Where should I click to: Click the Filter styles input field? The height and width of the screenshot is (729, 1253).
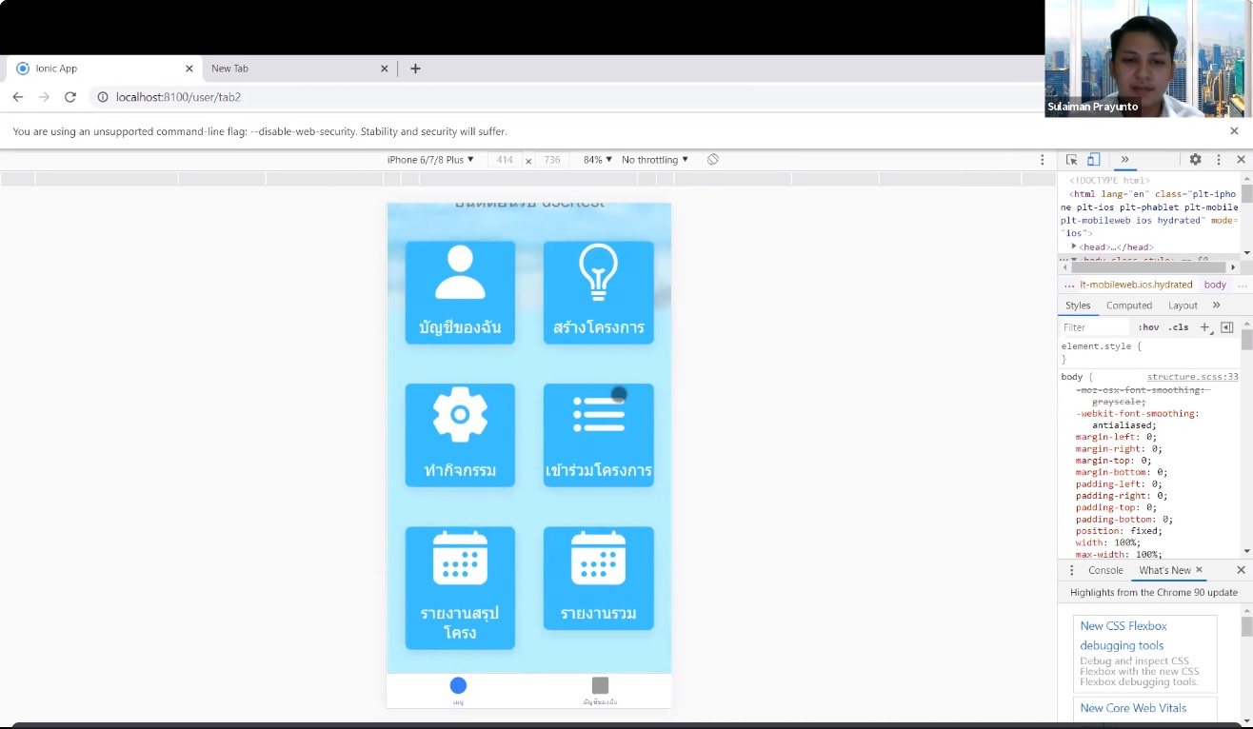(x=1095, y=327)
